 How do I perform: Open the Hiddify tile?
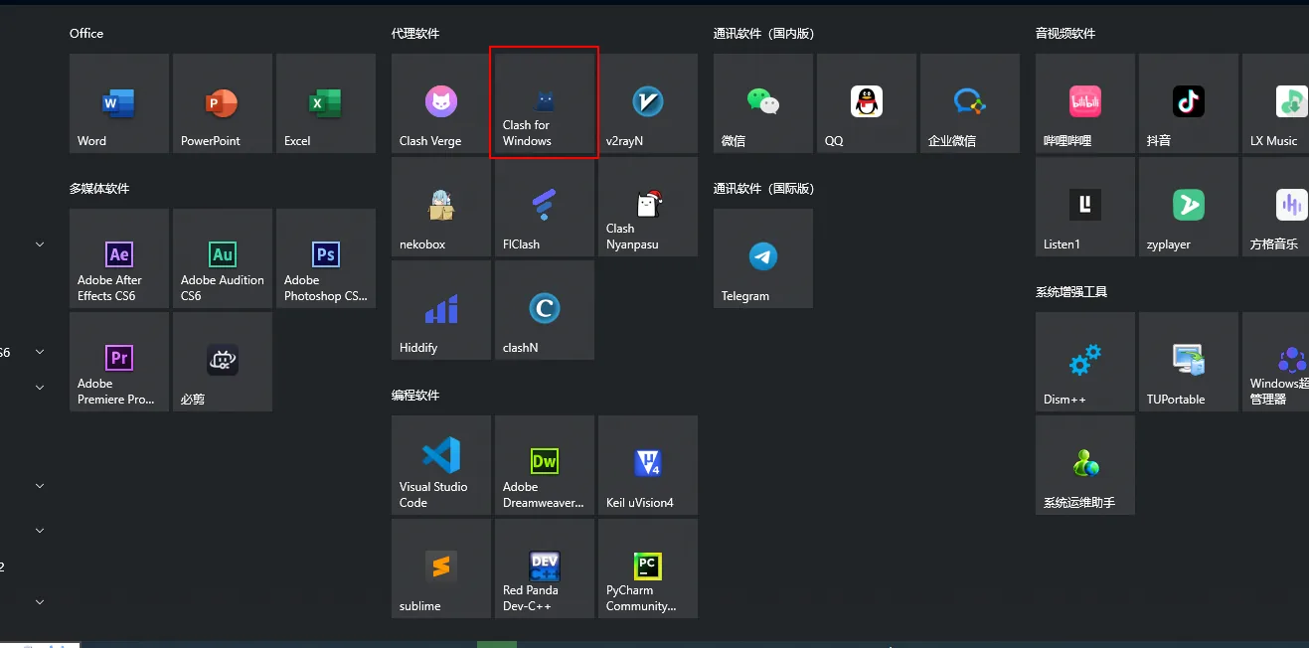[441, 310]
